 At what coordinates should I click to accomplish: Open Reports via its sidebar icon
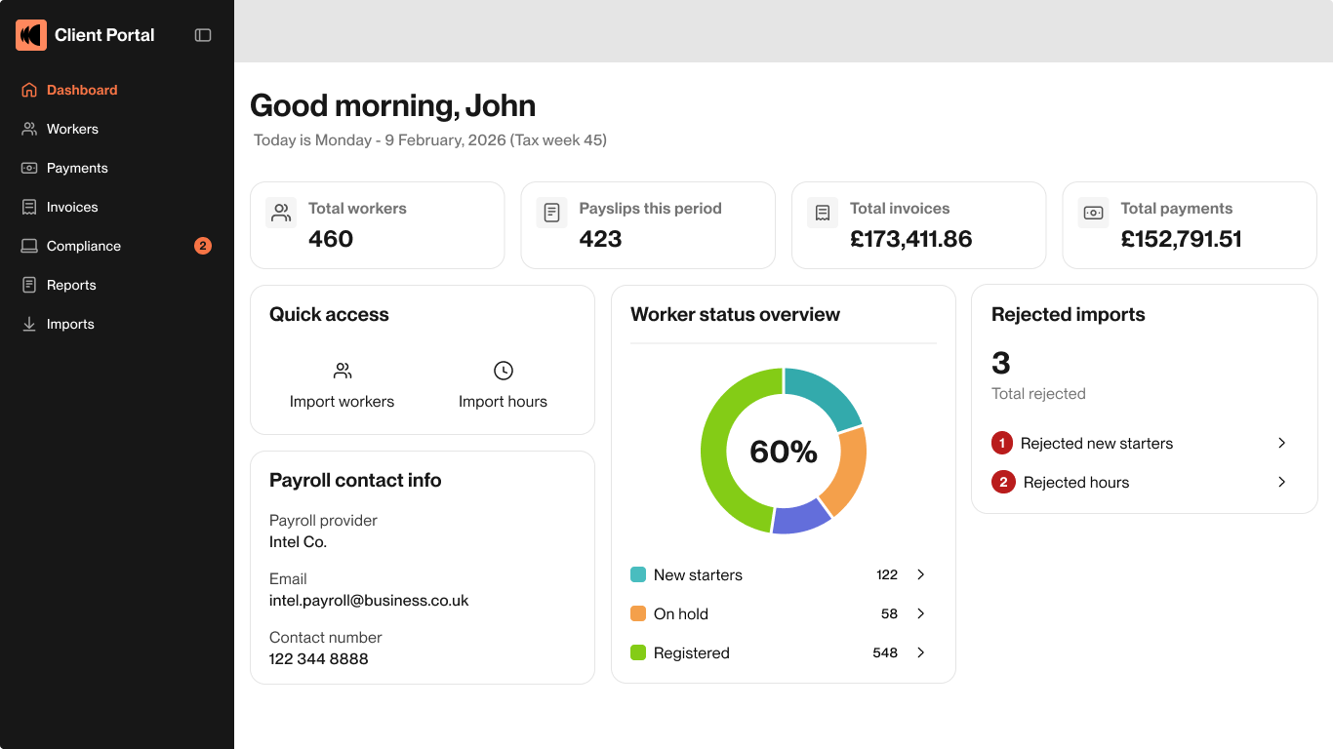[28, 285]
